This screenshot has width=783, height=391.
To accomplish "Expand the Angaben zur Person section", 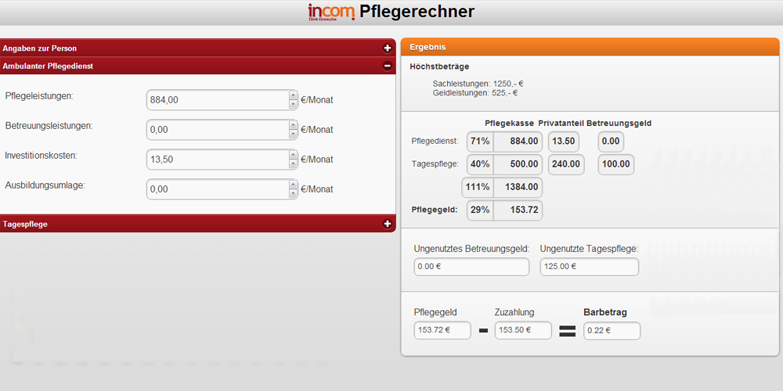I will pos(387,48).
